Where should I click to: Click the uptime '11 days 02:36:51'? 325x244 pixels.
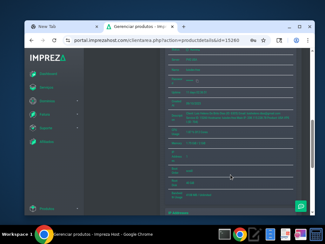pyautogui.click(x=196, y=92)
